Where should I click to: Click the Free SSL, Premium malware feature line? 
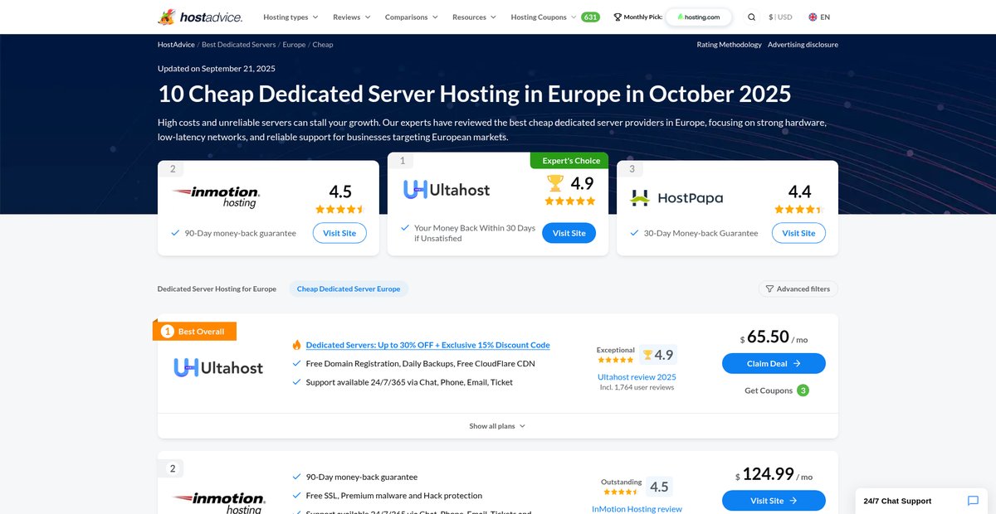click(393, 496)
